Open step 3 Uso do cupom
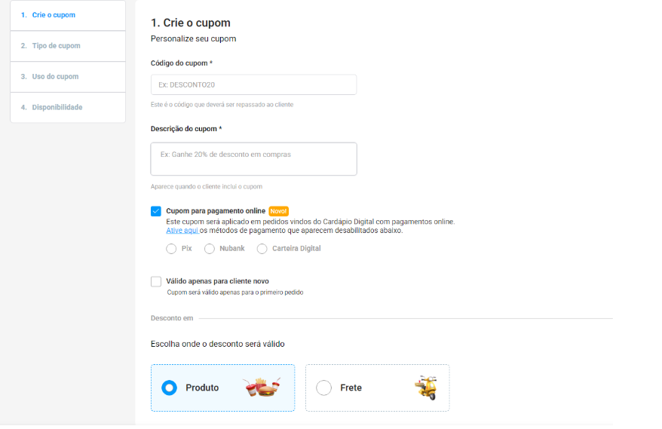Screen dimensions: 662x429 tap(68, 77)
